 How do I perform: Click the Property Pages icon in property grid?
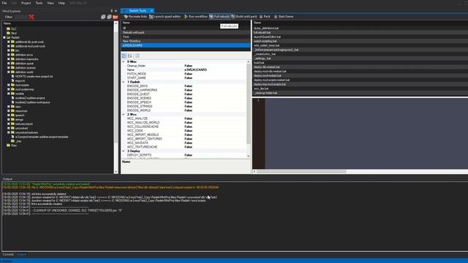click(x=137, y=56)
